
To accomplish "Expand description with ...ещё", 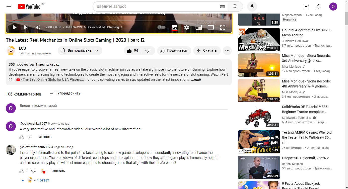I will (x=196, y=79).
